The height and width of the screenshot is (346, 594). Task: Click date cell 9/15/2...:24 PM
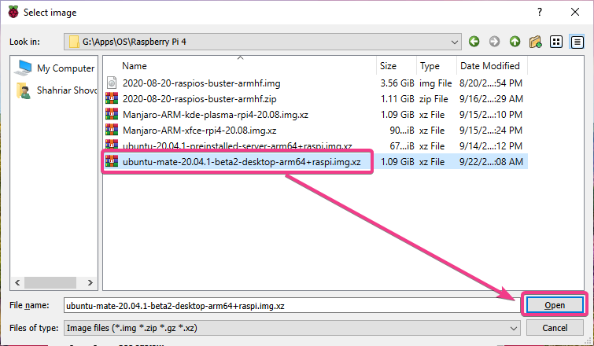[491, 131]
